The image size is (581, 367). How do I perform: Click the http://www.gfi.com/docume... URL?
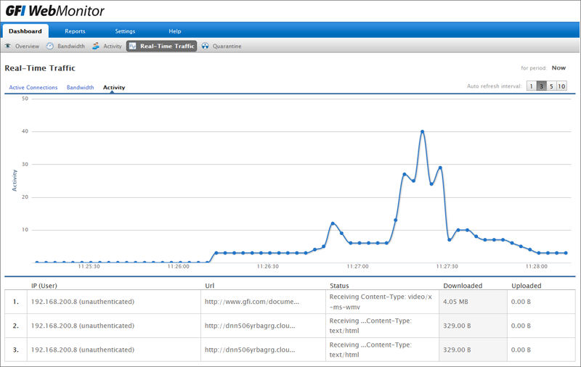[x=252, y=302]
